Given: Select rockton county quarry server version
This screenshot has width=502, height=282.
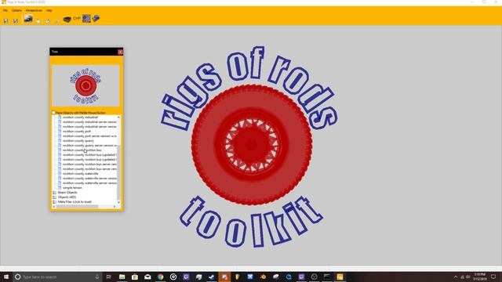Looking at the screenshot, I should coord(89,146).
